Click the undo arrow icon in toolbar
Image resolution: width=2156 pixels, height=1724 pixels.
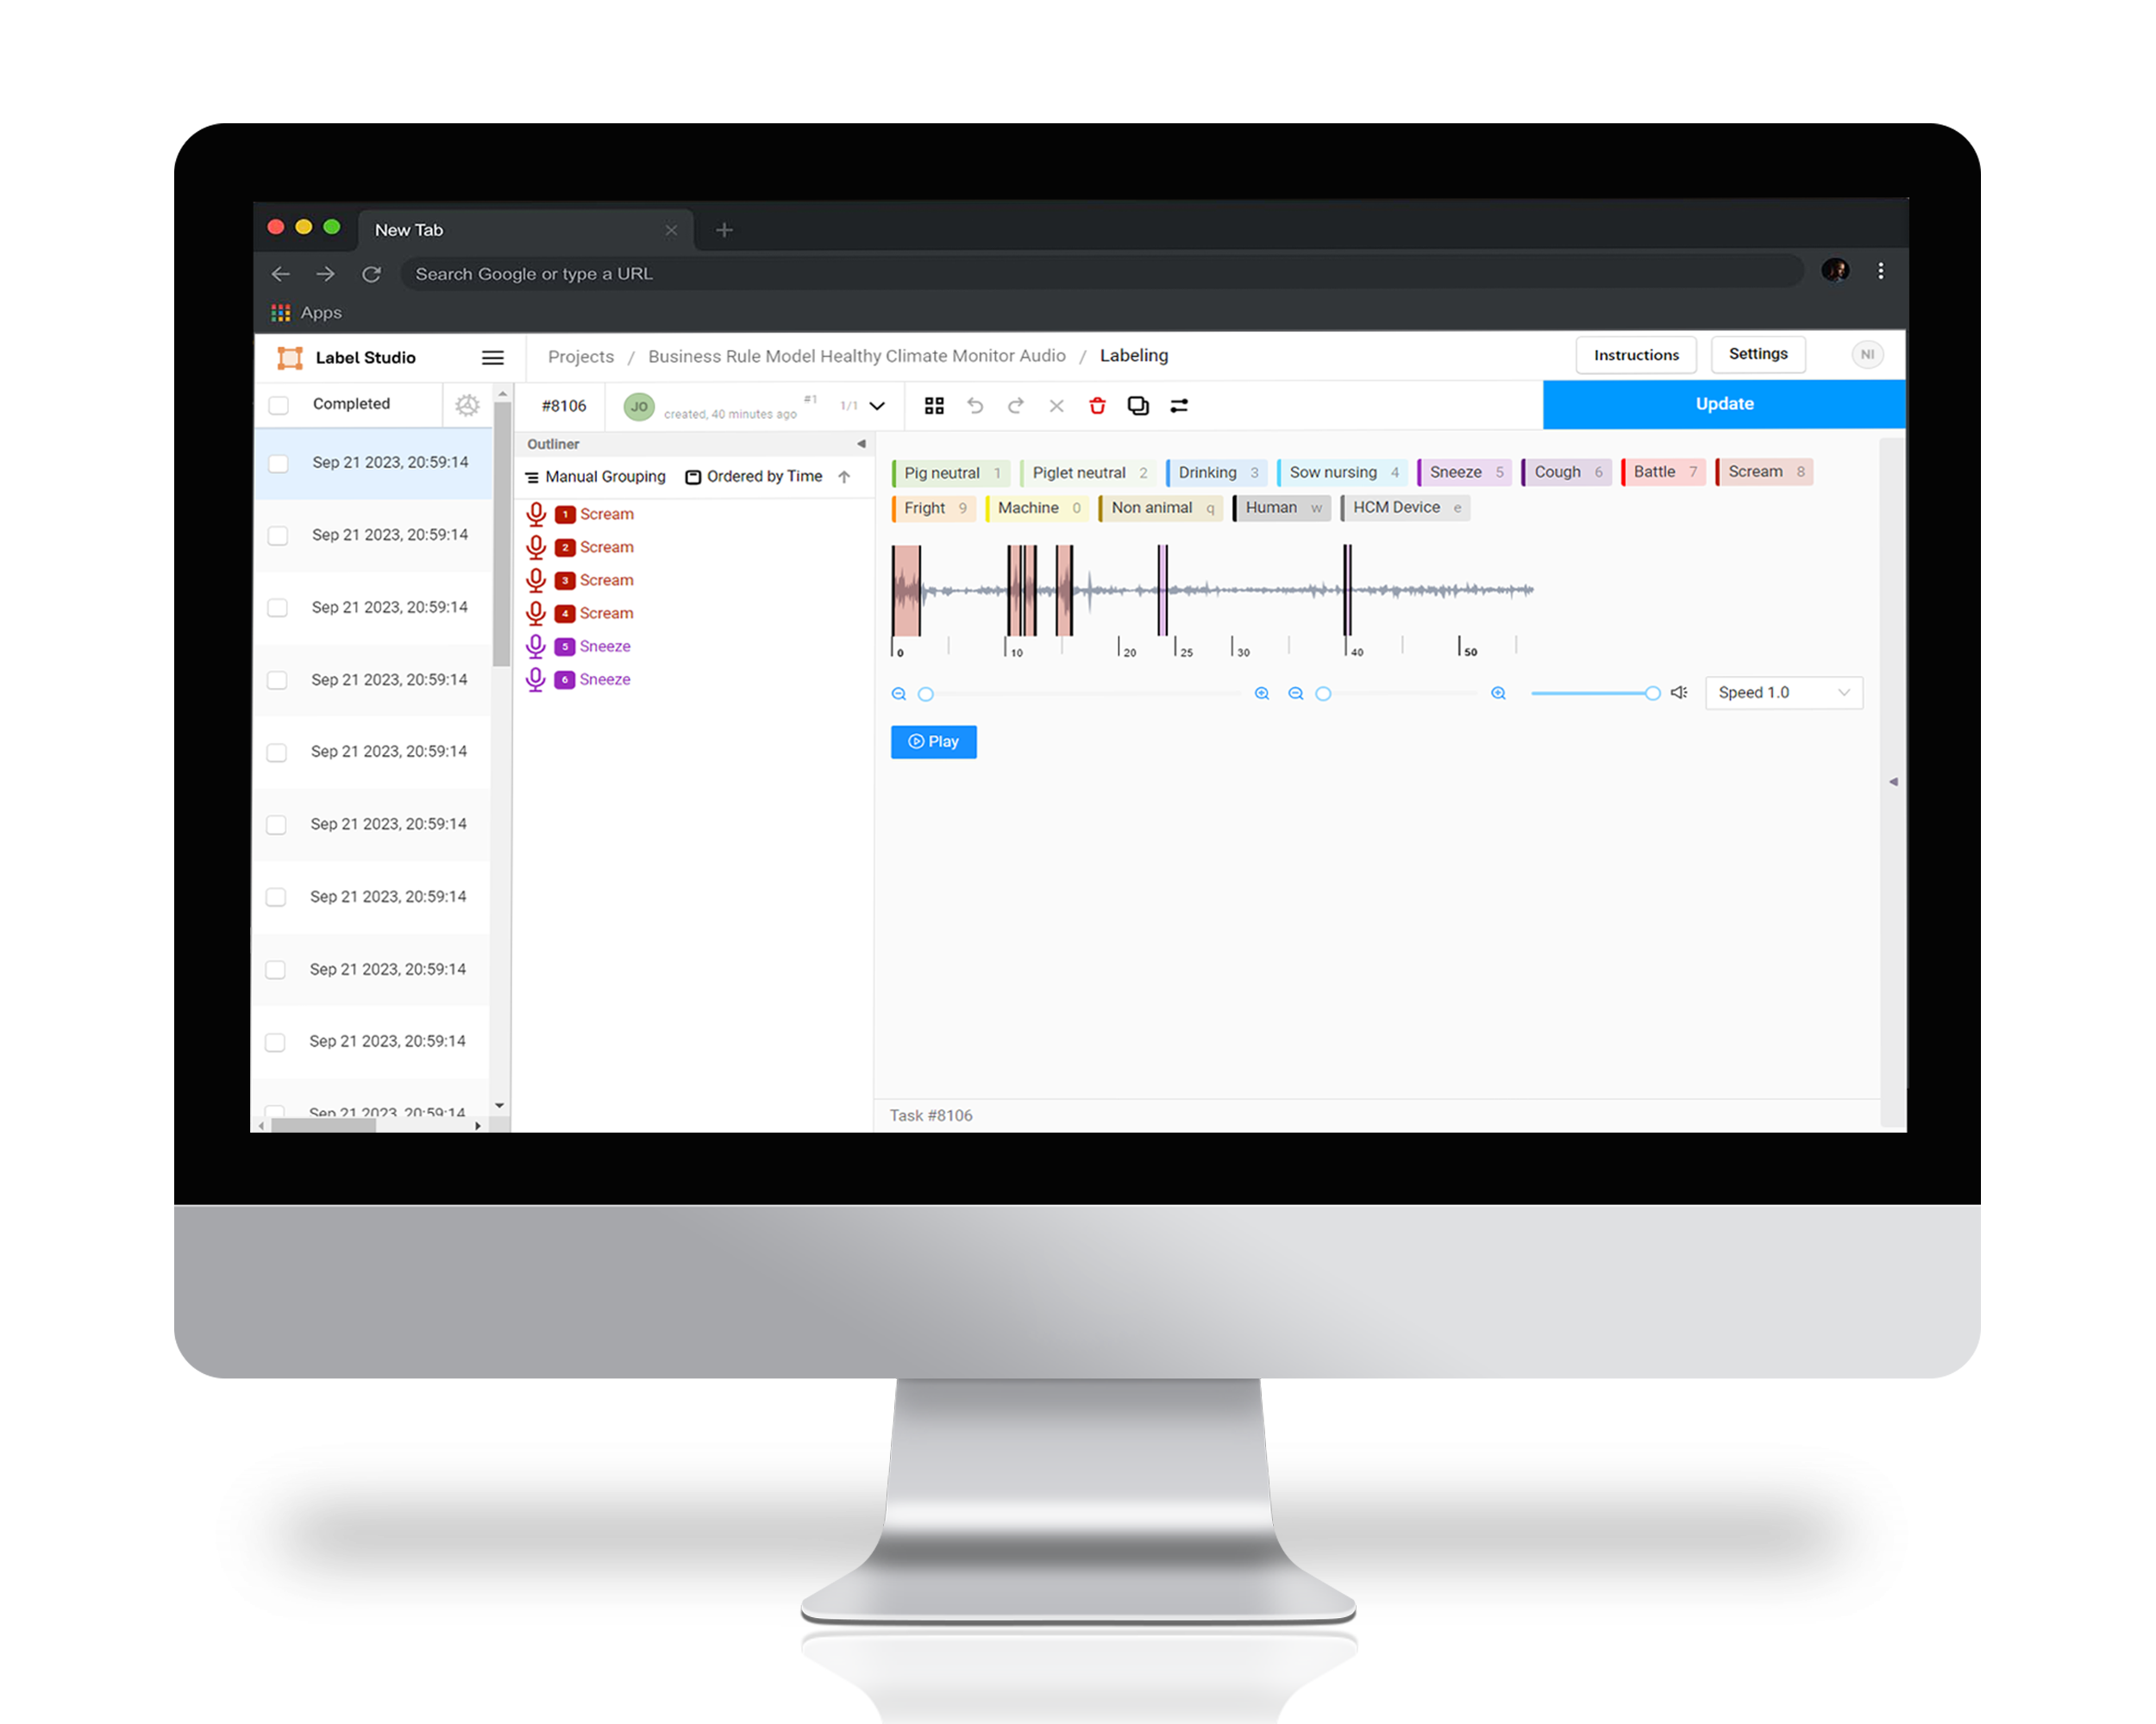point(979,404)
